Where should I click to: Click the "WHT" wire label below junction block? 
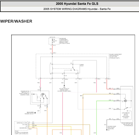(x=76, y=83)
